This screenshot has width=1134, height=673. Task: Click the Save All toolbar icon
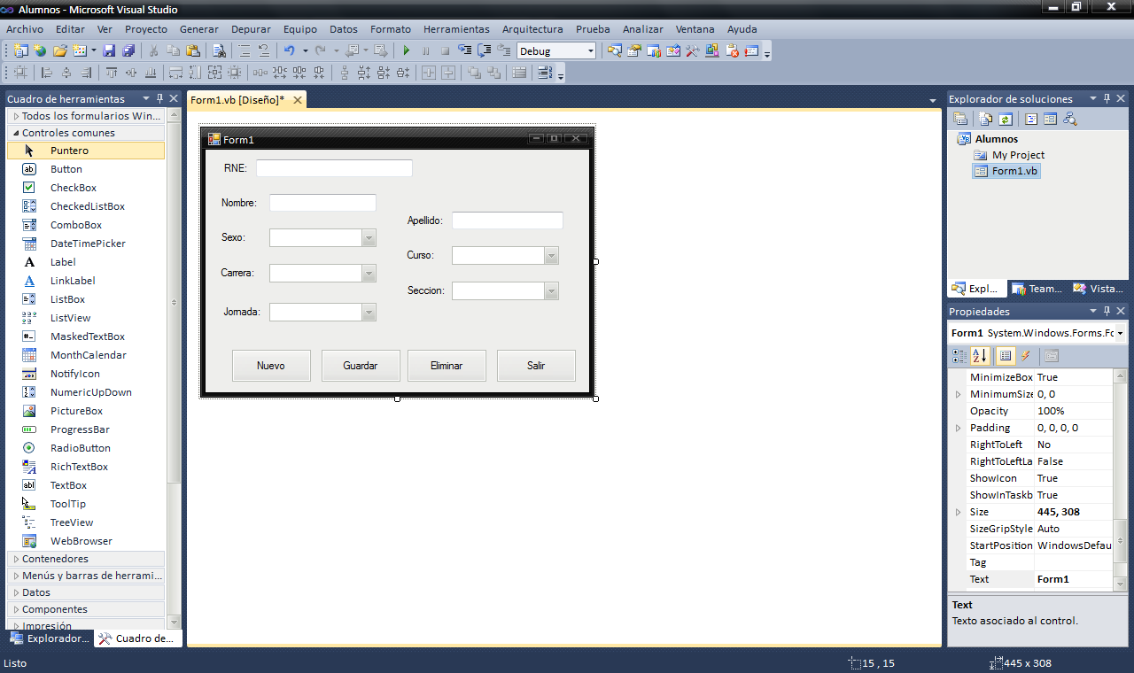129,50
